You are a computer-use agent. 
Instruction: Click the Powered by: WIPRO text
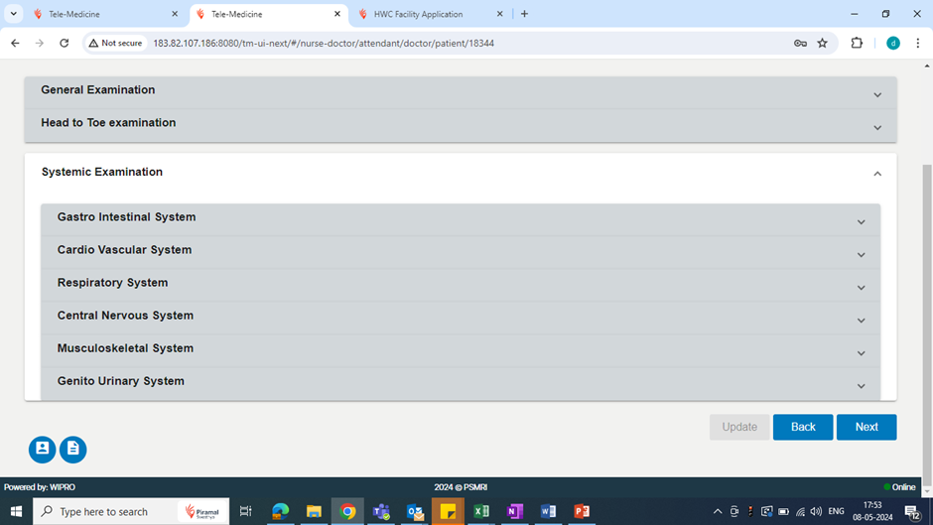click(x=40, y=487)
